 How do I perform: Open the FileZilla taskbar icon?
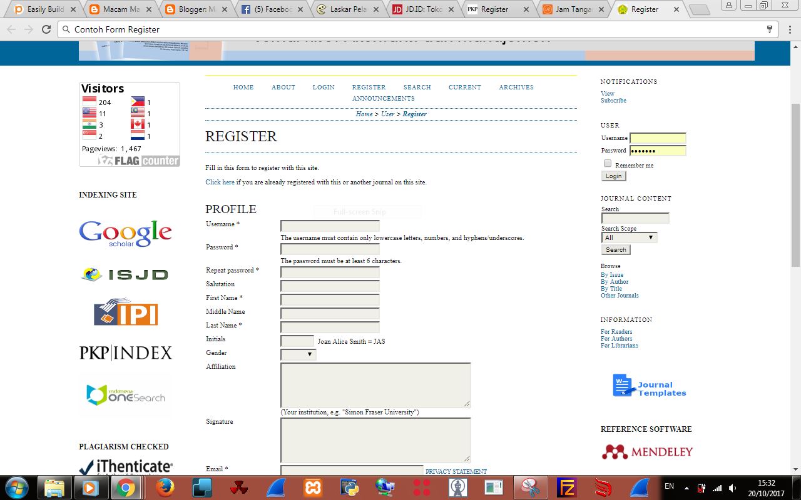[567, 487]
